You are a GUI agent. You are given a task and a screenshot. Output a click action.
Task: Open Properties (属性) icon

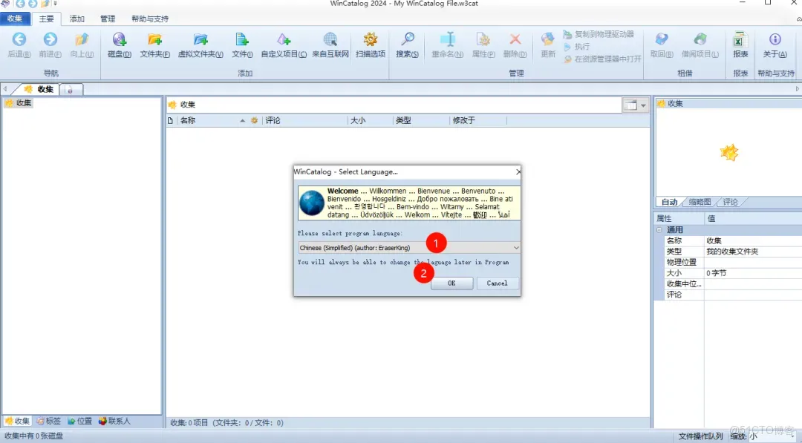(x=483, y=39)
